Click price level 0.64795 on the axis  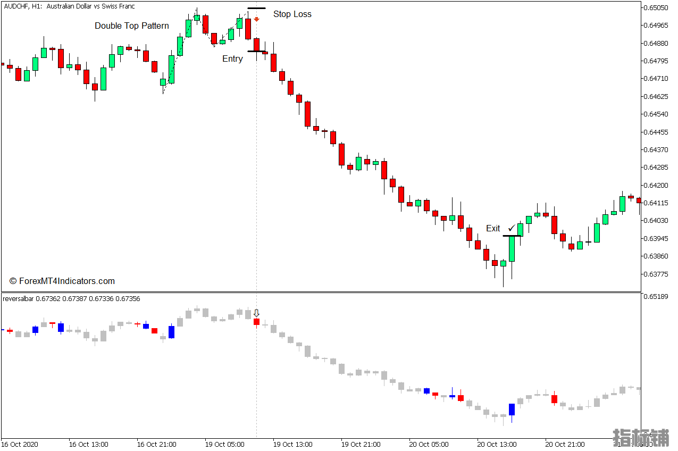(x=656, y=61)
